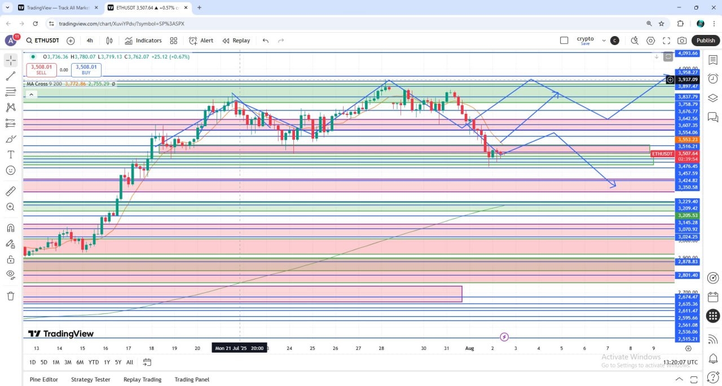The width and height of the screenshot is (722, 386).
Task: Open the candlestick chart type dropdown
Action: tap(109, 41)
